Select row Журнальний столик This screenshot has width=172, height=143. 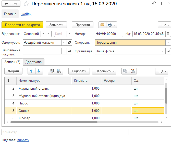coord(84,88)
